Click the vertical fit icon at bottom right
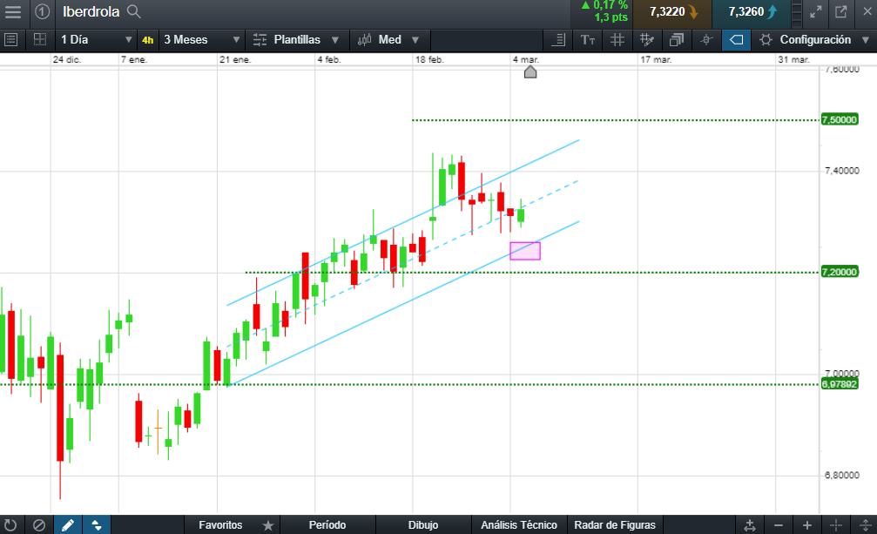Image resolution: width=877 pixels, height=534 pixels. pyautogui.click(x=865, y=525)
